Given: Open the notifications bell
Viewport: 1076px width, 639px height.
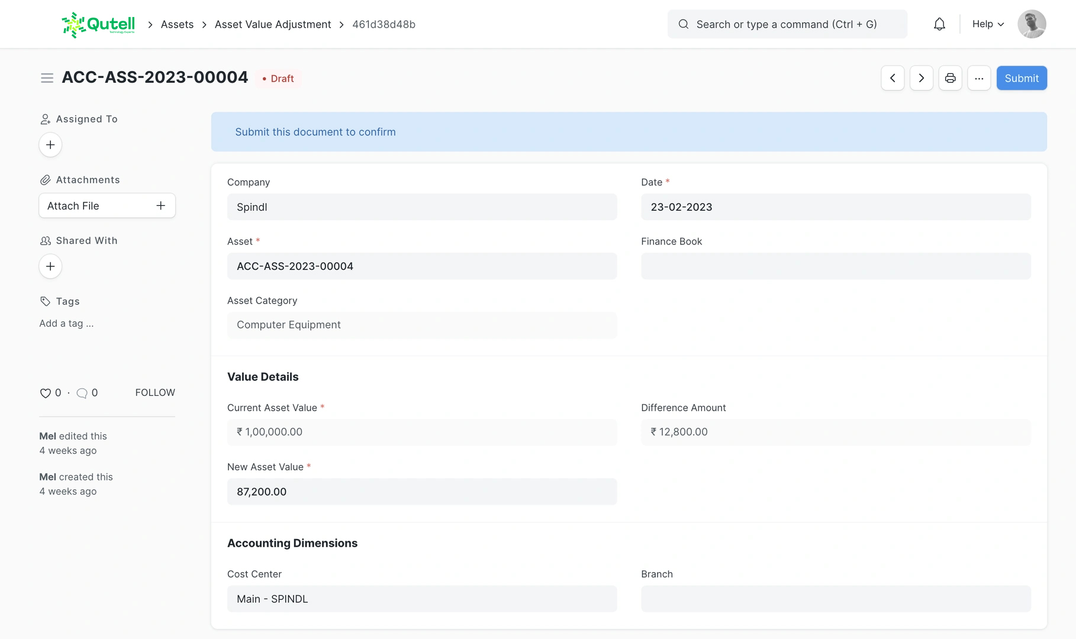Looking at the screenshot, I should click(939, 24).
